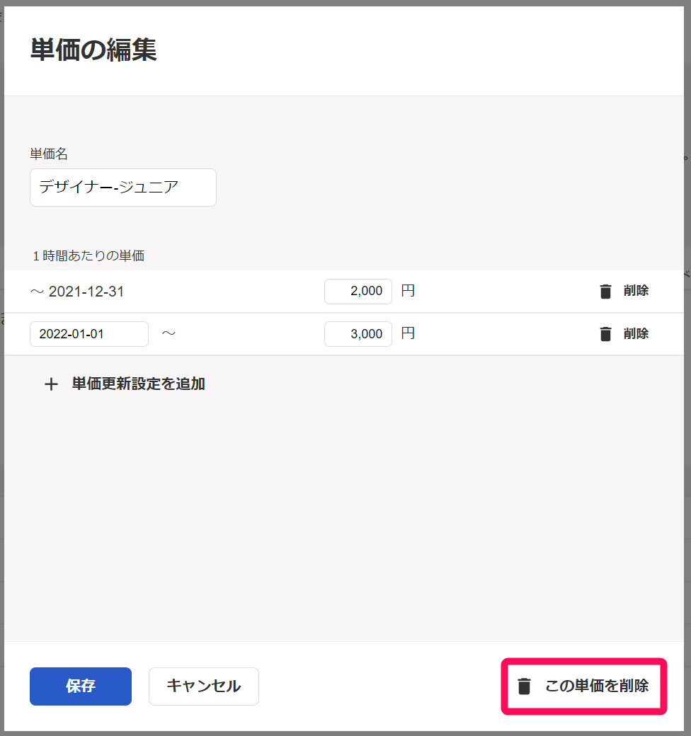This screenshot has width=691, height=736.
Task: Click the 円 unit next to 3,000
Action: pyautogui.click(x=408, y=333)
